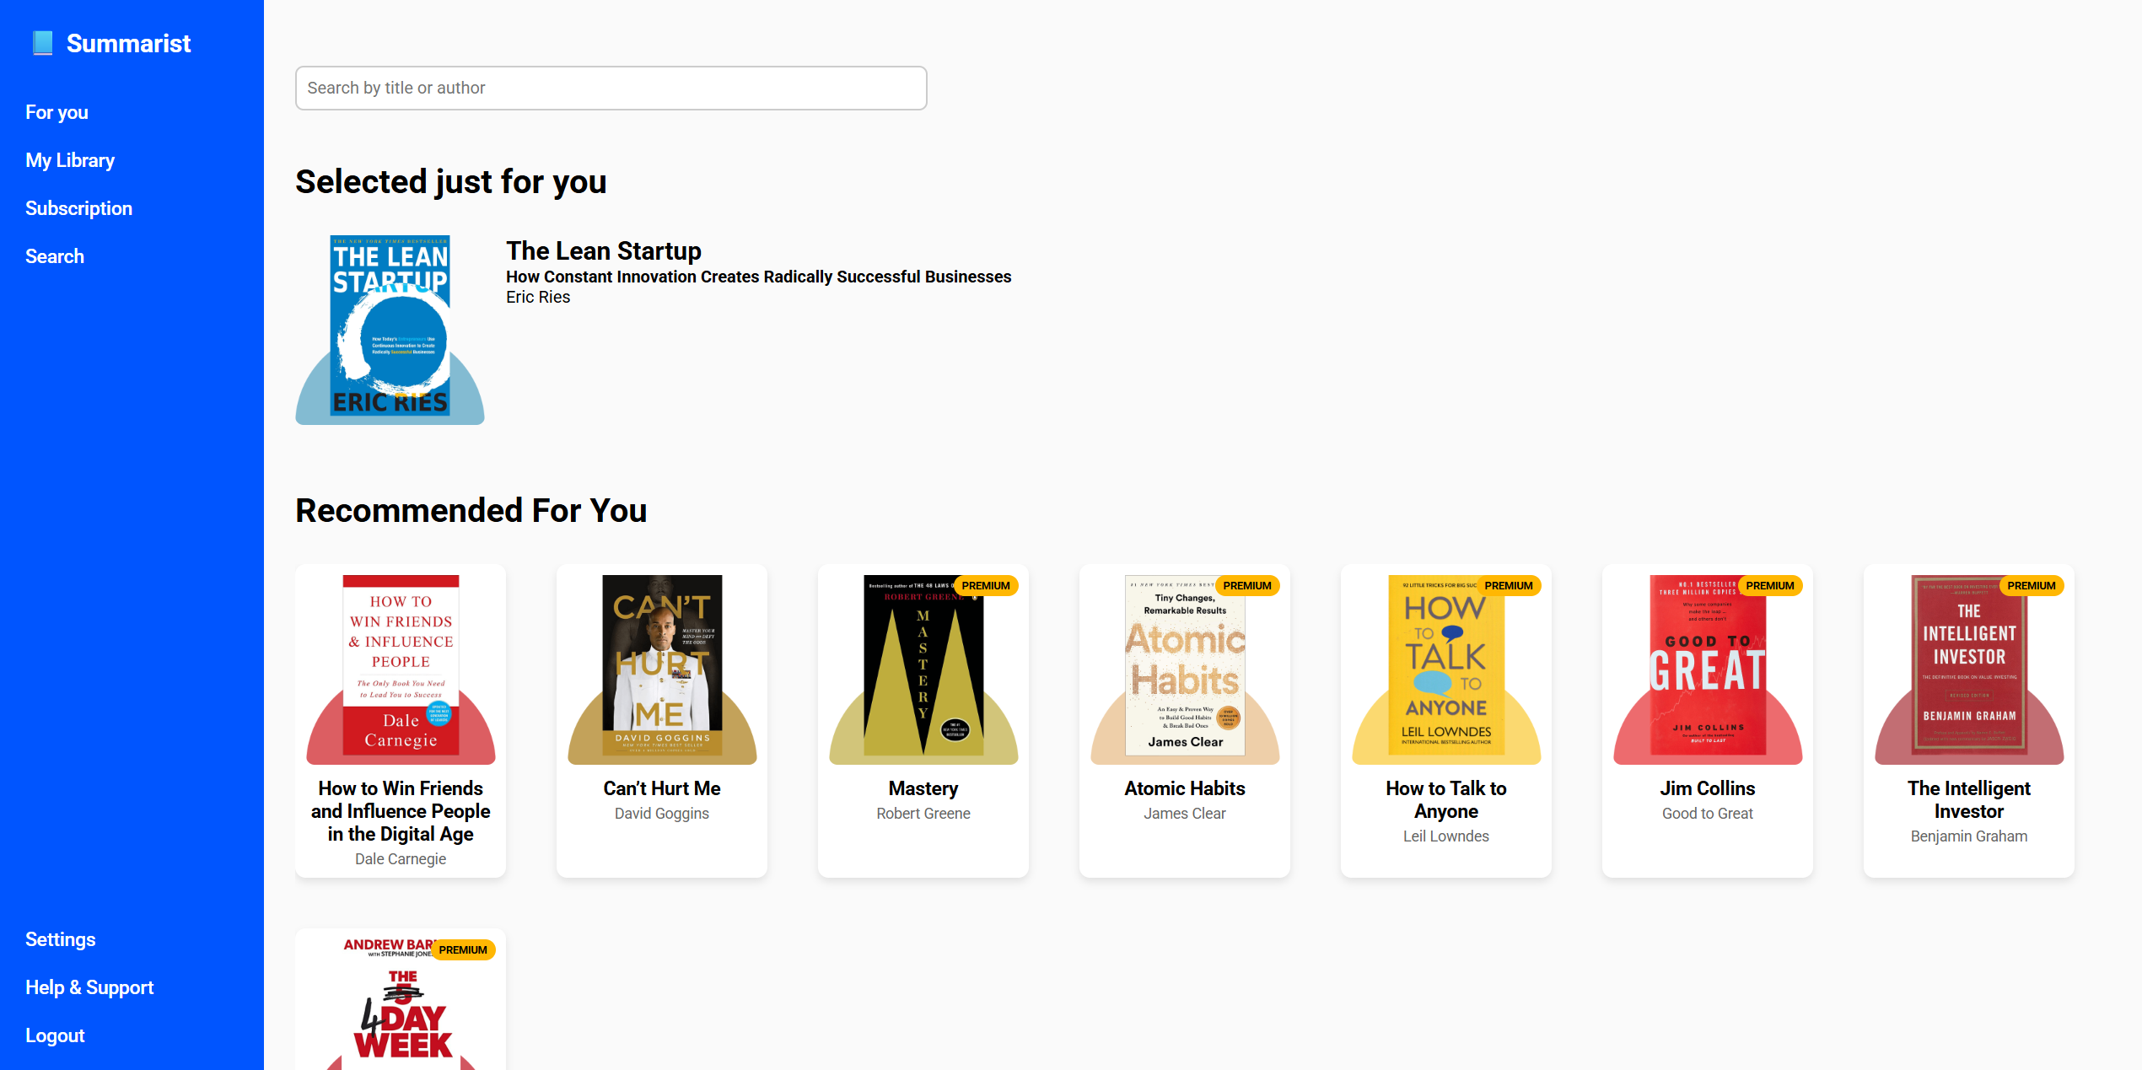Open the Subscription page
Screen dimensions: 2142x1070
pos(78,208)
